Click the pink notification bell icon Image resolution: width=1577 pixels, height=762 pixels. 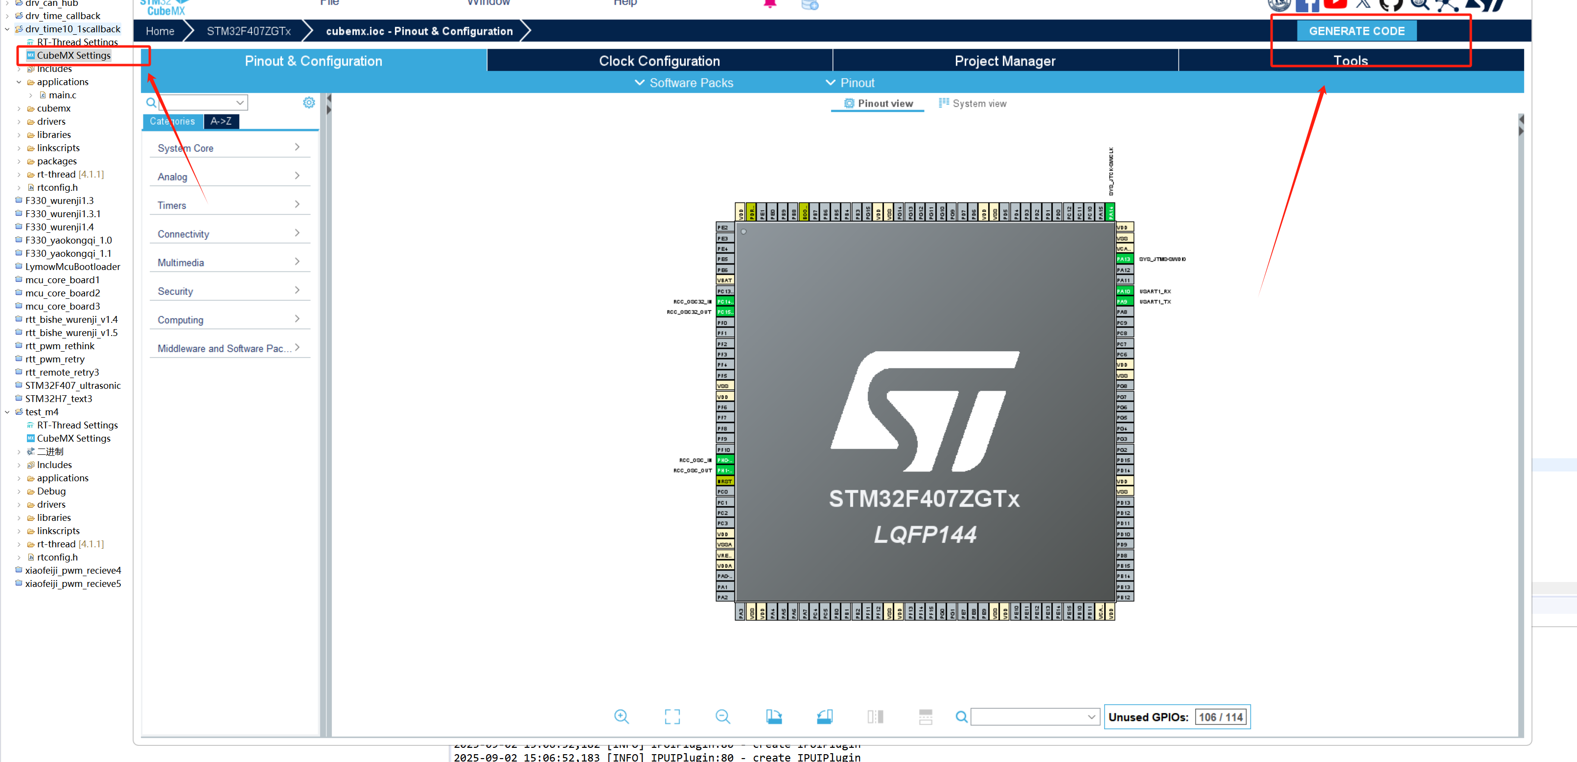point(770,4)
